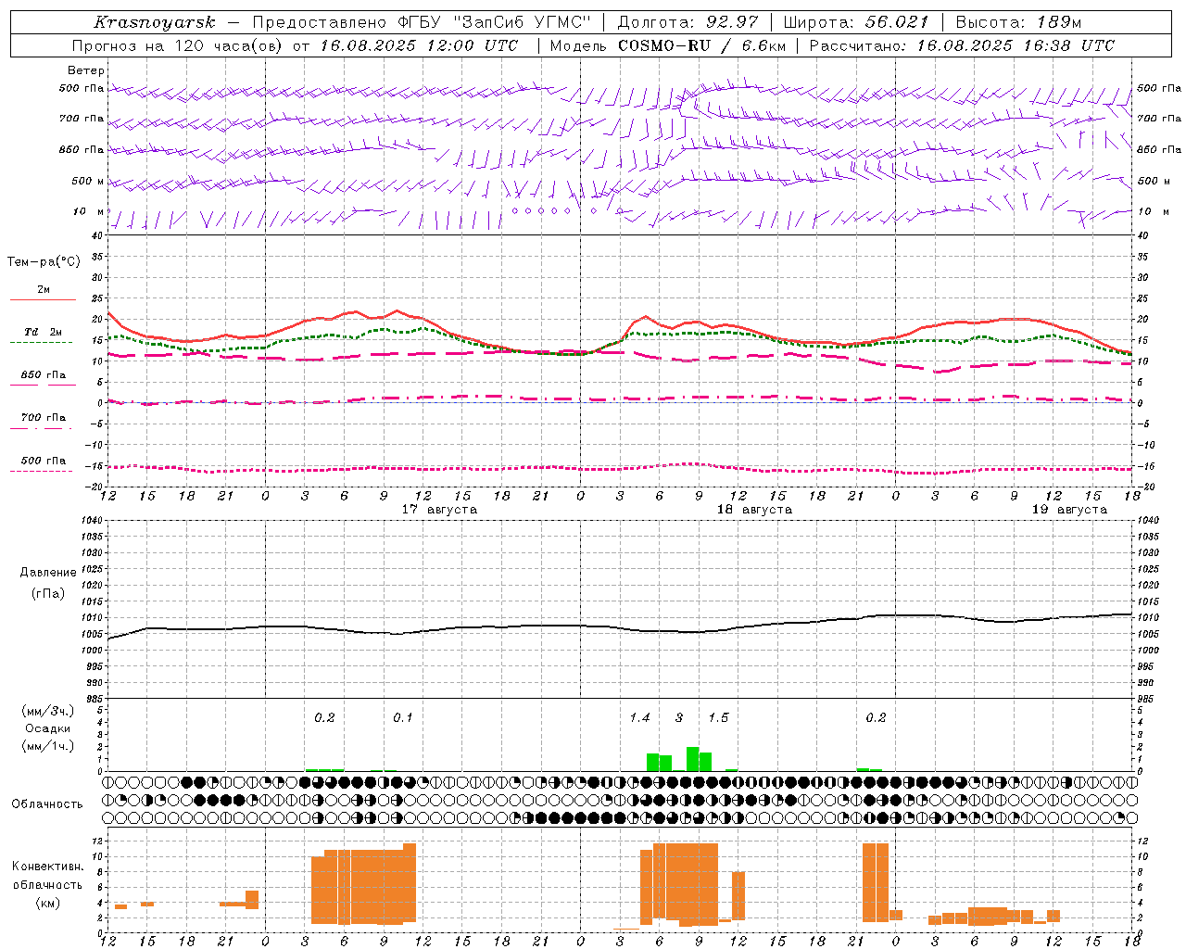Click the 17 августа date label
The image size is (1186, 949).
pos(439,510)
